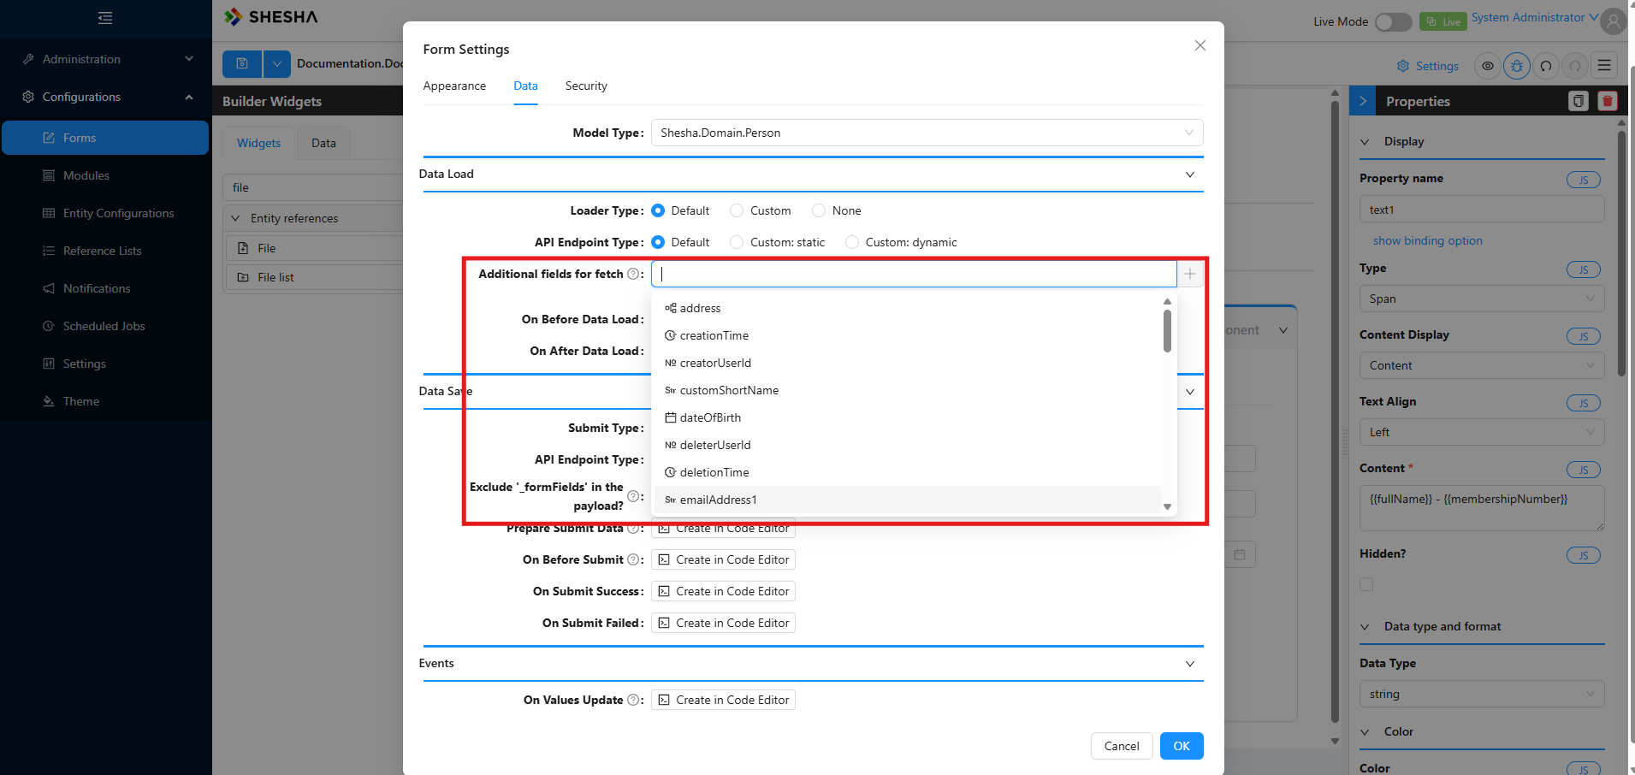Expand the Administration sidebar menu
The image size is (1635, 775).
click(106, 59)
